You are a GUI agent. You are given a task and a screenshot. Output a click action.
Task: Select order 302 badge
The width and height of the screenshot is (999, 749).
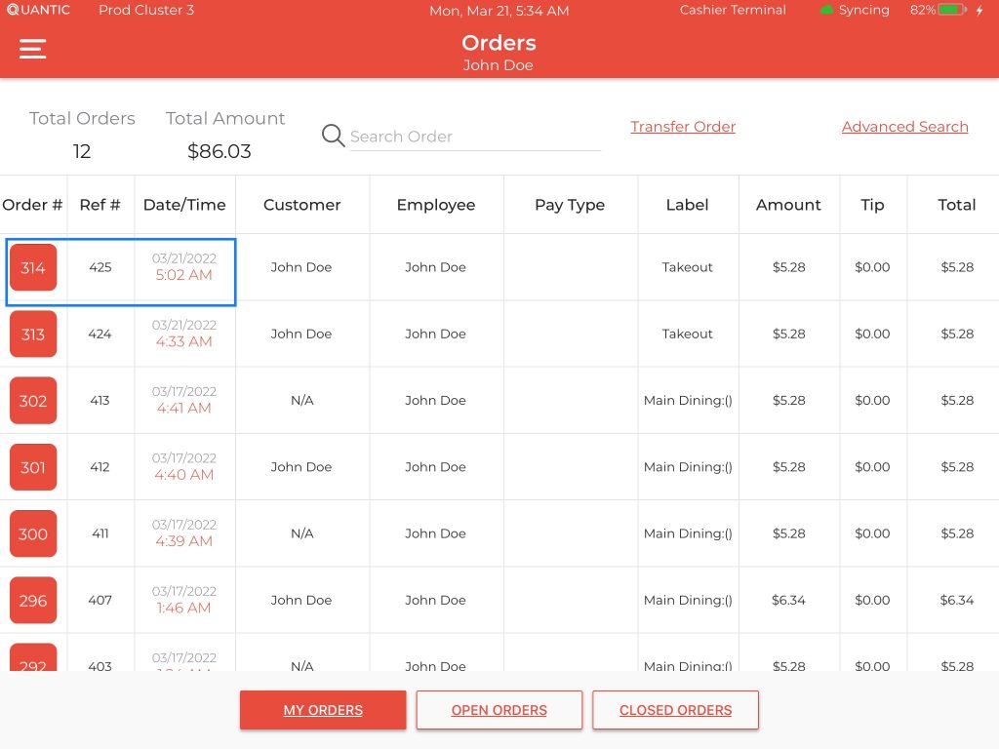[x=33, y=400]
